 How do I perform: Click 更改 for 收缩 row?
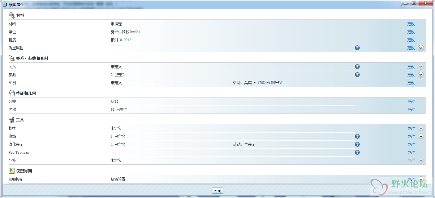coord(411,136)
